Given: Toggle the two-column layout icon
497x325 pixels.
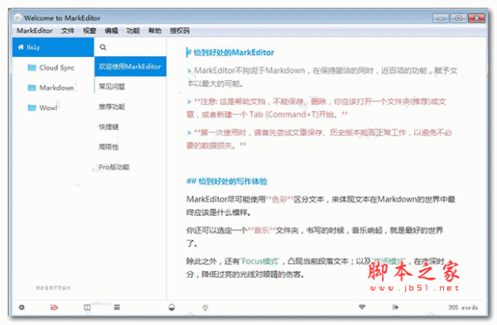Looking at the screenshot, I should [87, 308].
